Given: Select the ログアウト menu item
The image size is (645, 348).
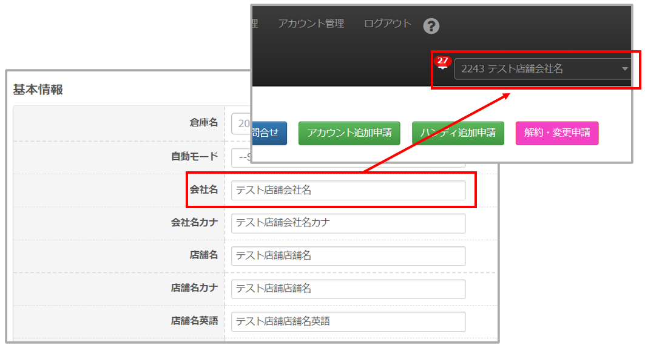Looking at the screenshot, I should (x=388, y=24).
